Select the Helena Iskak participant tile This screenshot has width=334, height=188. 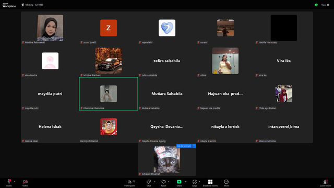click(50, 126)
